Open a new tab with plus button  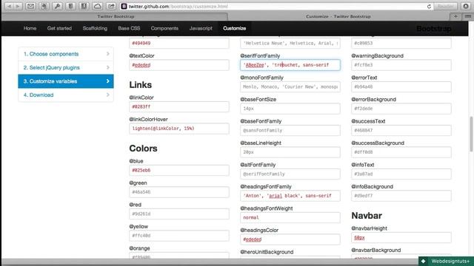click(x=455, y=16)
